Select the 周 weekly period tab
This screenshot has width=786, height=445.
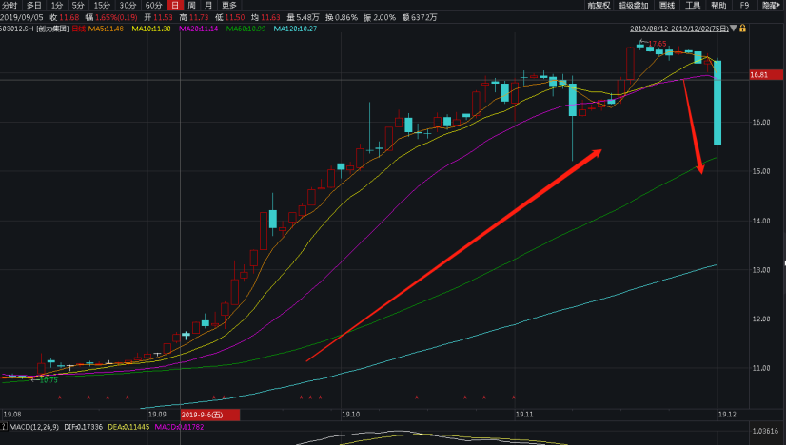(192, 5)
